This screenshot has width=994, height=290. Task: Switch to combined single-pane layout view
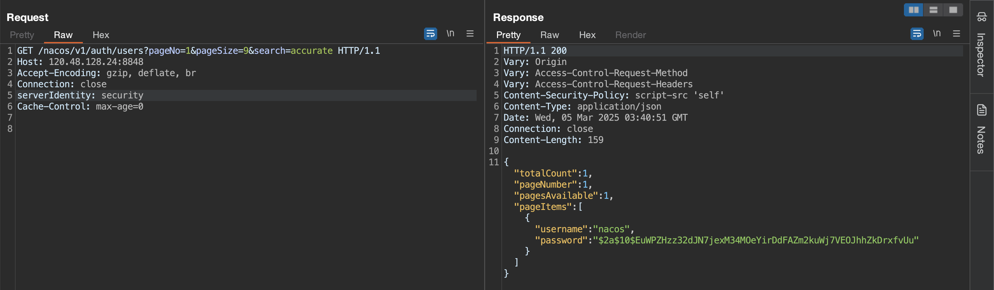click(x=953, y=10)
